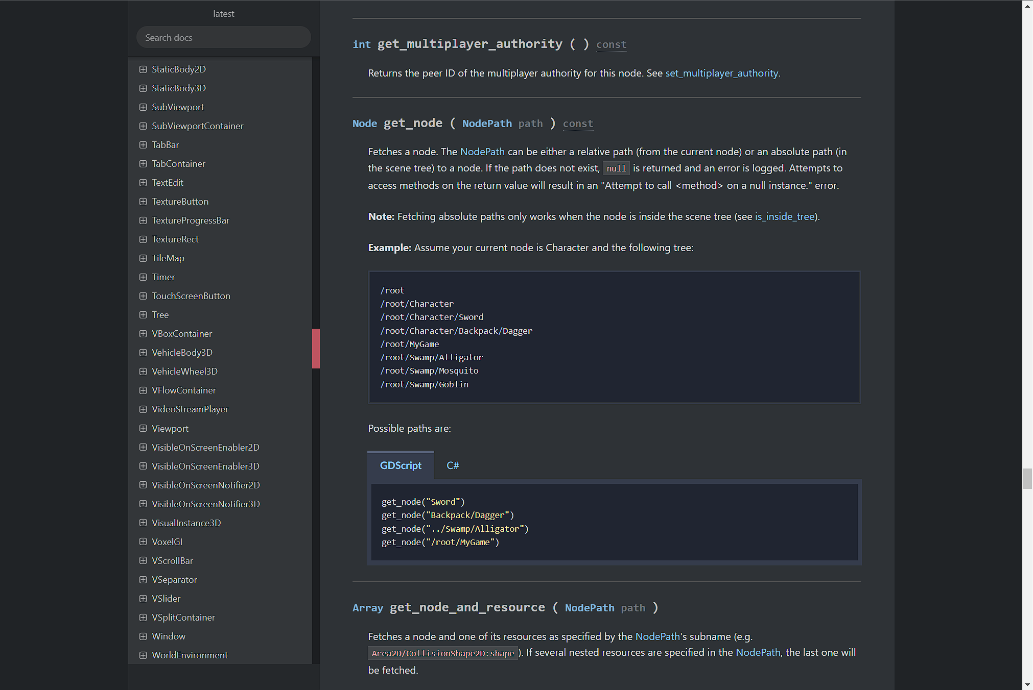1033x690 pixels.
Task: Expand the WorldEnvironment plus icon
Action: tap(143, 655)
